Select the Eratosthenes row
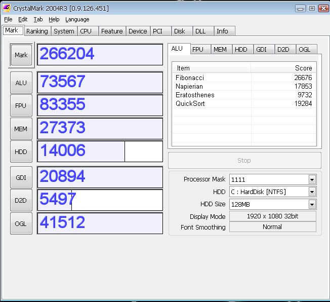The image size is (330, 302). point(244,95)
